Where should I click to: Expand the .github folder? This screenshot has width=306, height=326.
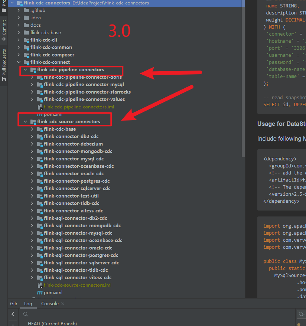tap(19, 10)
